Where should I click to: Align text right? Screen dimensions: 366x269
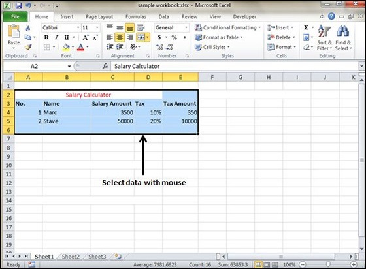[x=130, y=37]
